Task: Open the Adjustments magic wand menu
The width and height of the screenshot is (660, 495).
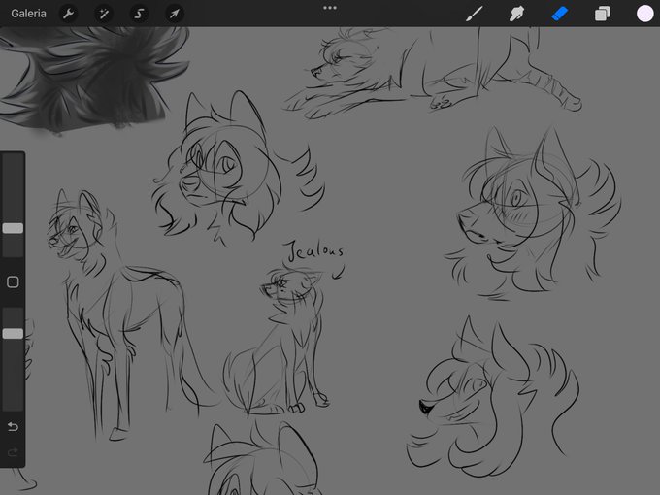Action: point(104,14)
